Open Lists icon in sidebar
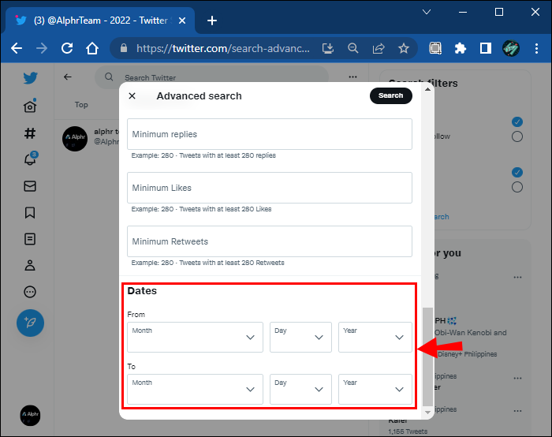Viewport: 552px width, 437px height. coord(30,239)
